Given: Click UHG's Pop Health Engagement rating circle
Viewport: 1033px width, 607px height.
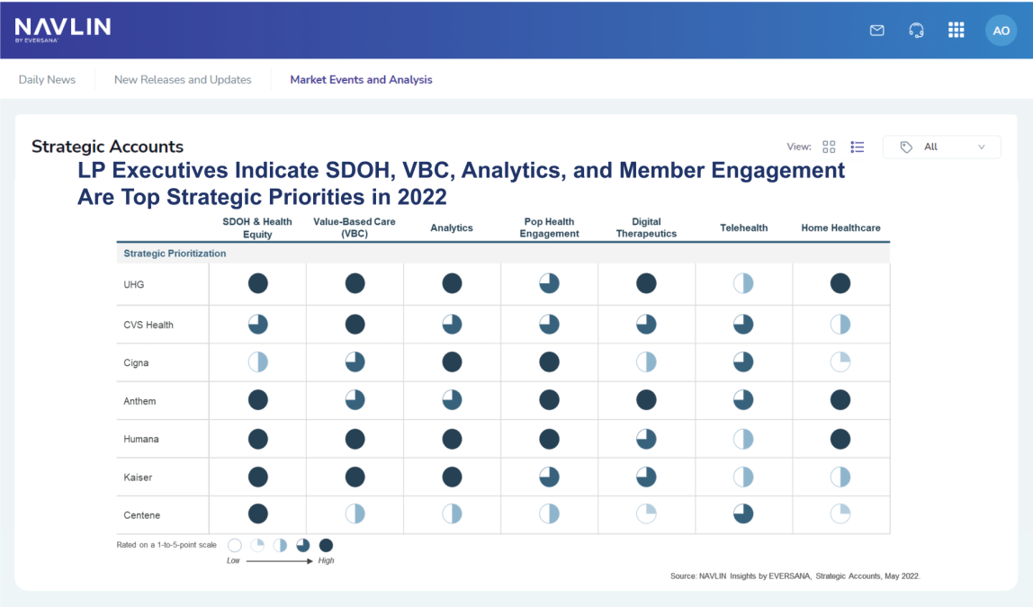Looking at the screenshot, I should pyautogui.click(x=549, y=284).
